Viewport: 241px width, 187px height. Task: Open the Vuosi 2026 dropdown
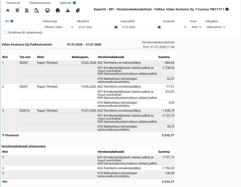[x=197, y=27]
